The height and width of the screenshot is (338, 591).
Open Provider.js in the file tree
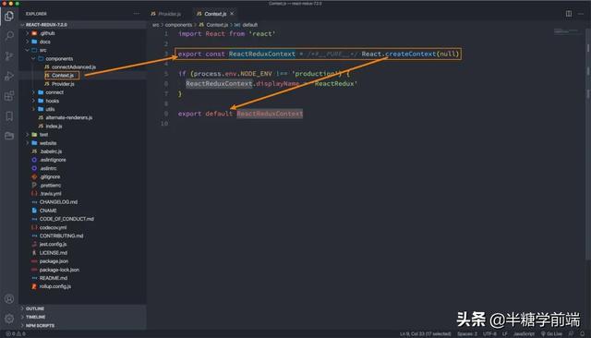[82, 84]
